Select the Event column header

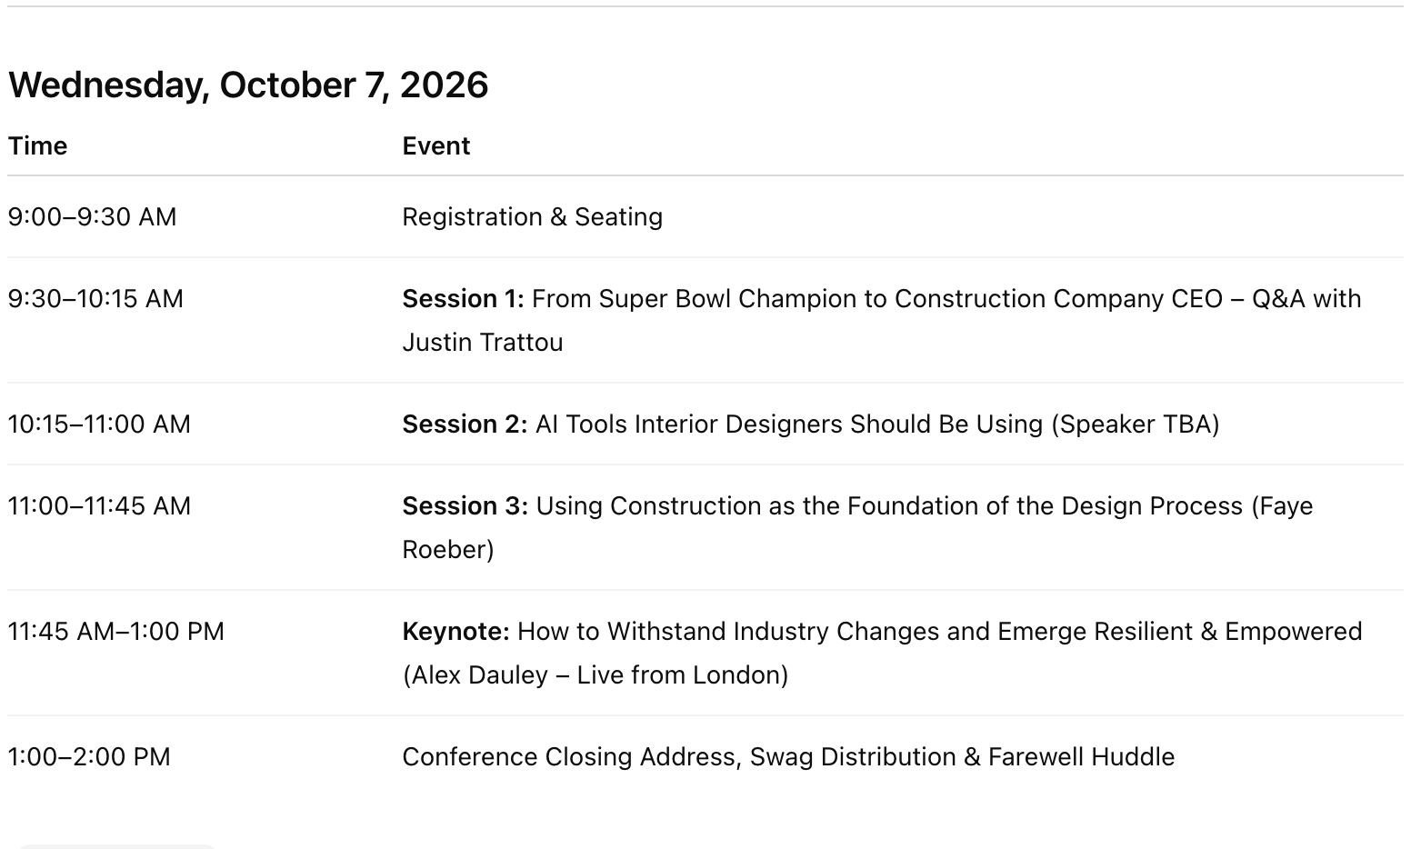click(435, 145)
